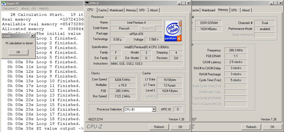Click CAS# Latency value 2.5 clocks
Image resolution: width=284 pixels, height=132 pixels.
point(236,62)
